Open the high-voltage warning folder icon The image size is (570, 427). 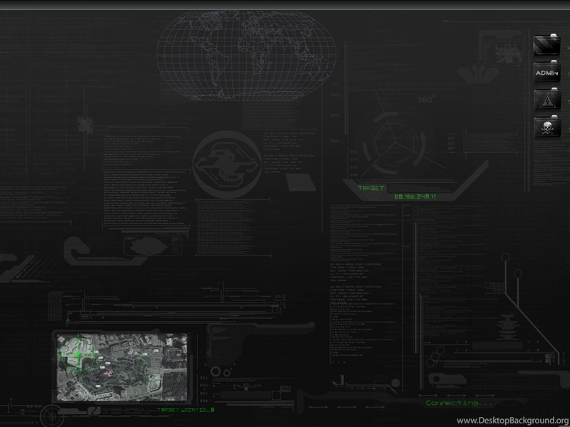[x=547, y=99]
